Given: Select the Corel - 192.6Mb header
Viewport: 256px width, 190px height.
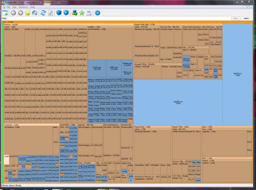Looking at the screenshot, I should tap(215, 42).
